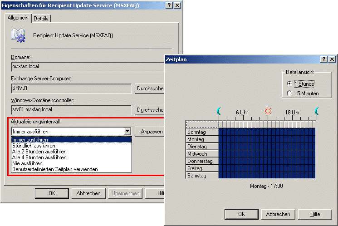Click Abbrechen in the Eigenschaften dialog
The height and width of the screenshot is (226, 338).
point(88,193)
